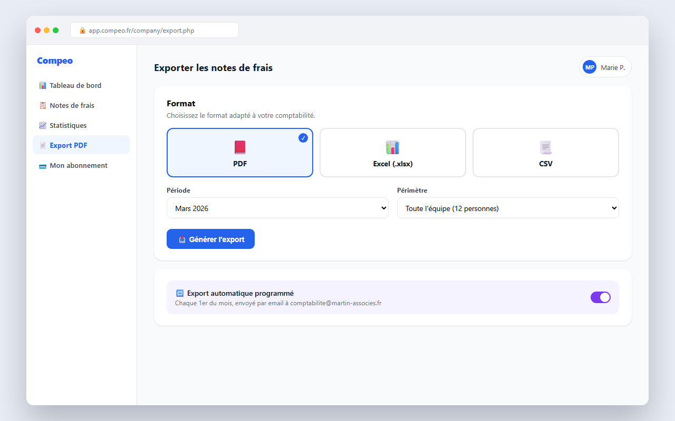Click the green maximize window dot
This screenshot has height=421, width=675.
point(56,31)
